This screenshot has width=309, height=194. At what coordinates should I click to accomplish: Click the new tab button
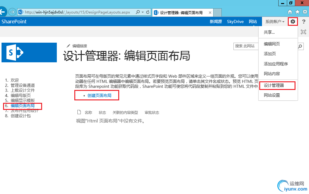click(x=217, y=12)
